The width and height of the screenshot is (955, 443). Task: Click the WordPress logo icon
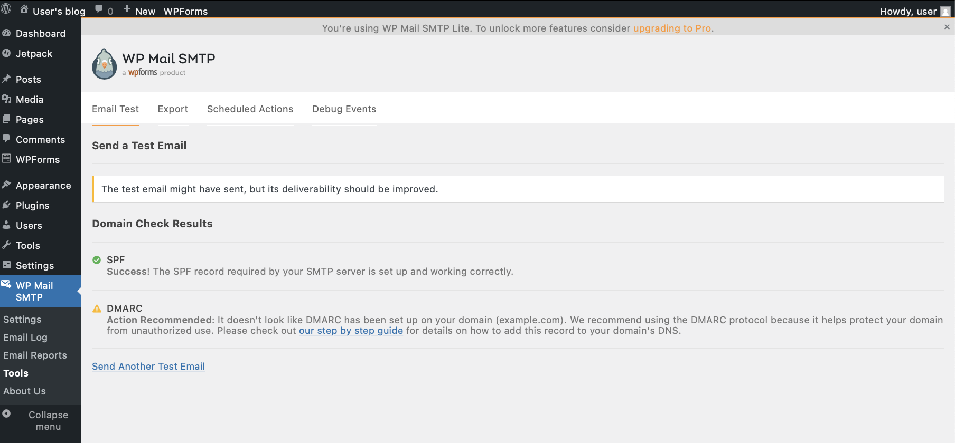pyautogui.click(x=6, y=9)
